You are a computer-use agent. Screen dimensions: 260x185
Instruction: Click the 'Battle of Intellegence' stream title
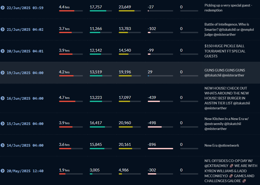[x=229, y=29]
